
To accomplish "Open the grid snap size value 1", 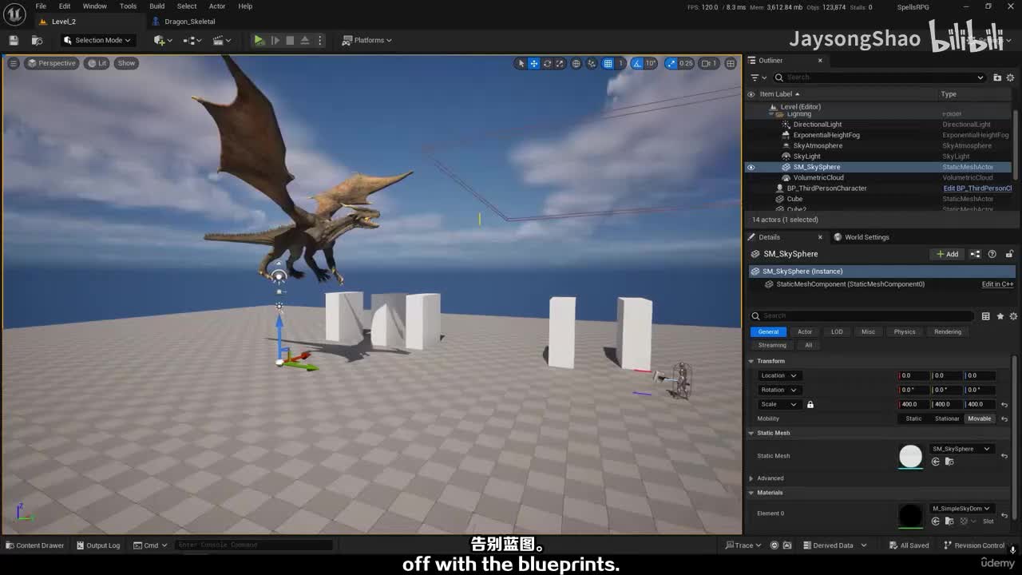I will [x=620, y=63].
